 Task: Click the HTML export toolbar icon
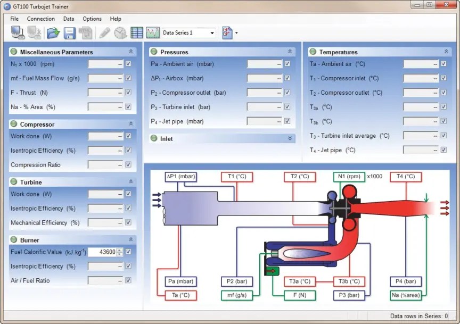(85, 33)
